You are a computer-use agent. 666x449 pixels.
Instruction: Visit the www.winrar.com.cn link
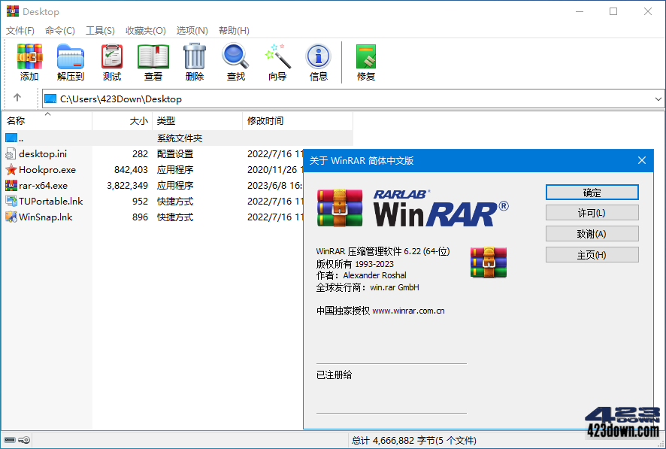click(x=410, y=311)
